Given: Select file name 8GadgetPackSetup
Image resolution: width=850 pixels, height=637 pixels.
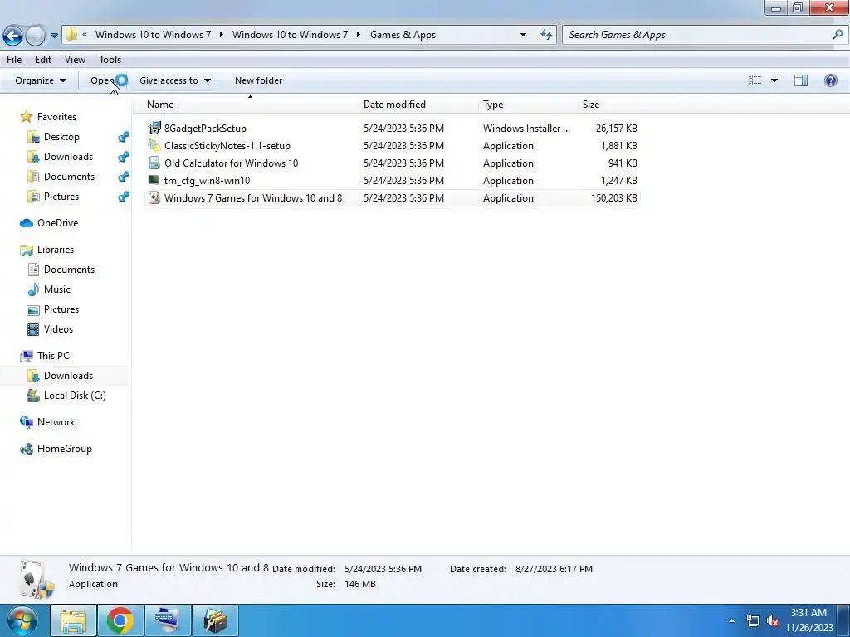Looking at the screenshot, I should click(x=206, y=129).
